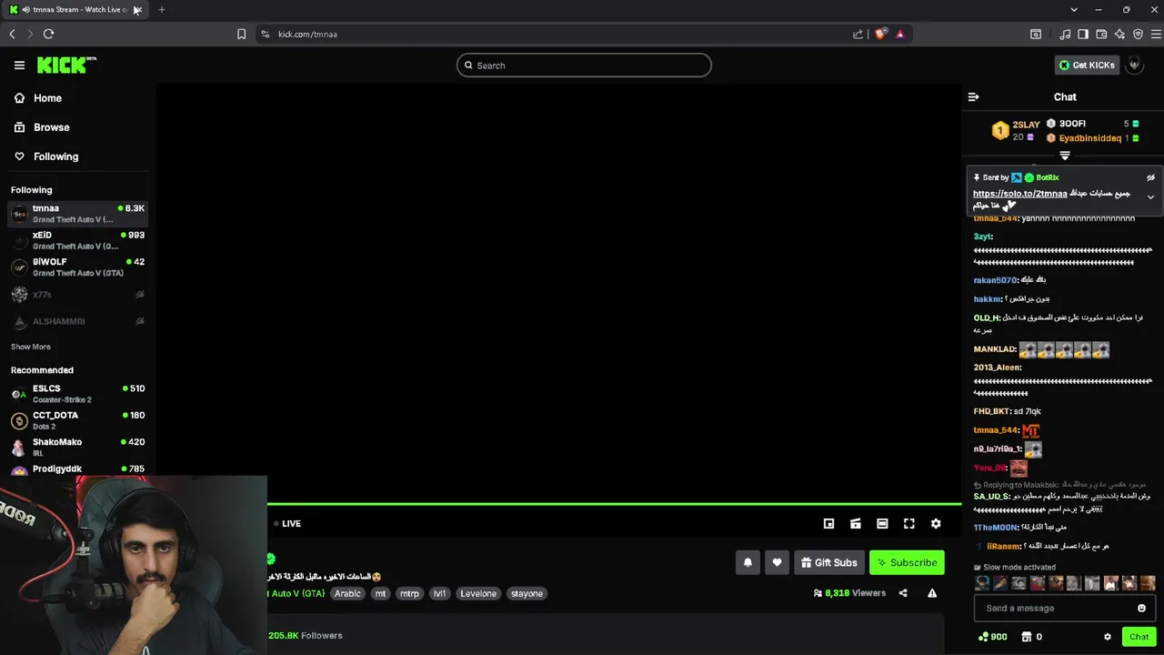Open the user profile avatar menu
Image resolution: width=1164 pixels, height=655 pixels.
pyautogui.click(x=1134, y=65)
